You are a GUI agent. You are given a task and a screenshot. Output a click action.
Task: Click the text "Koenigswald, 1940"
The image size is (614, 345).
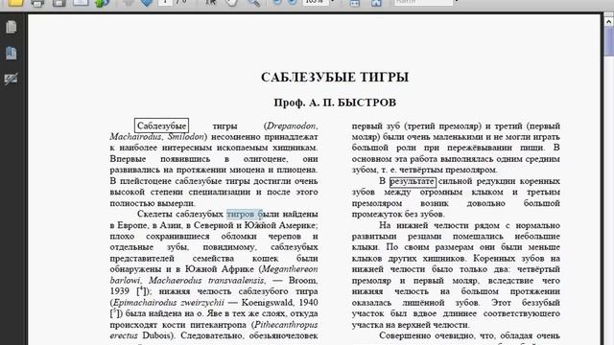tap(279, 303)
